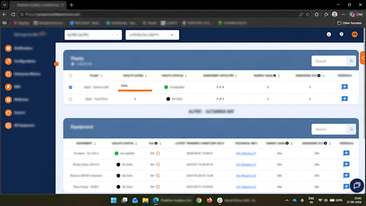Add feedback for the Acceptable equipment row

346,153
